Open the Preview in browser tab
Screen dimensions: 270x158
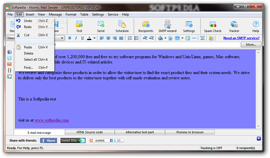click(x=190, y=132)
